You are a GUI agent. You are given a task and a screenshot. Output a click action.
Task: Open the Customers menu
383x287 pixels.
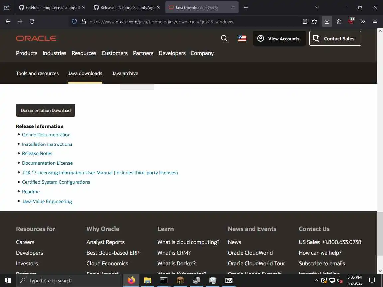[115, 53]
